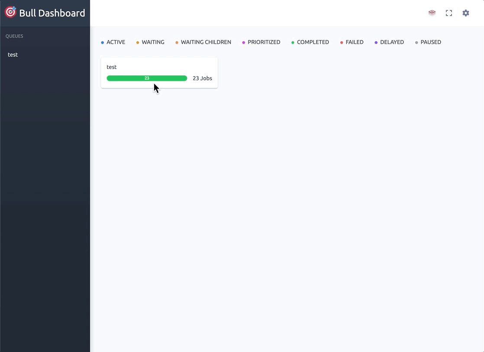Click the WAITING status legend

pyautogui.click(x=150, y=42)
